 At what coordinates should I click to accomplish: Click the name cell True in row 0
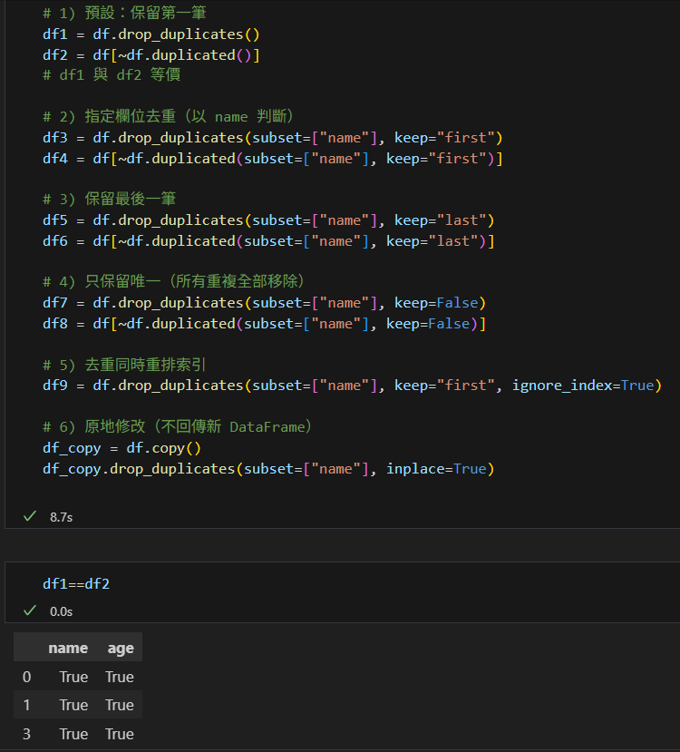[x=73, y=677]
